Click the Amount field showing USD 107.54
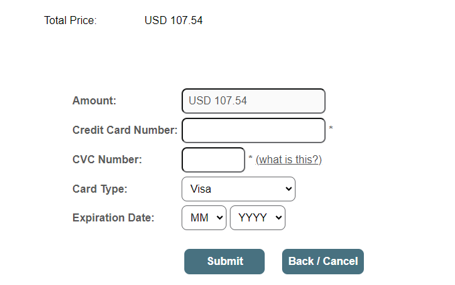The image size is (455, 285). [253, 101]
